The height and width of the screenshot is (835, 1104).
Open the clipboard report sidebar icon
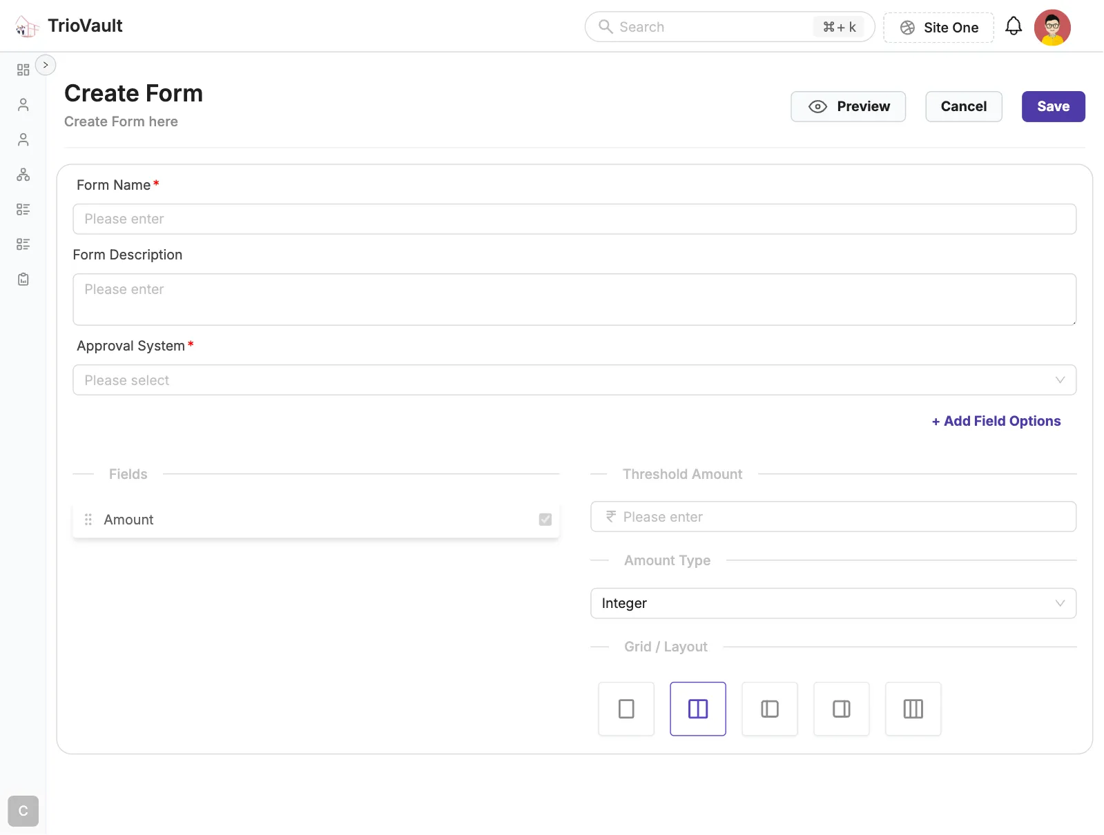(x=23, y=279)
